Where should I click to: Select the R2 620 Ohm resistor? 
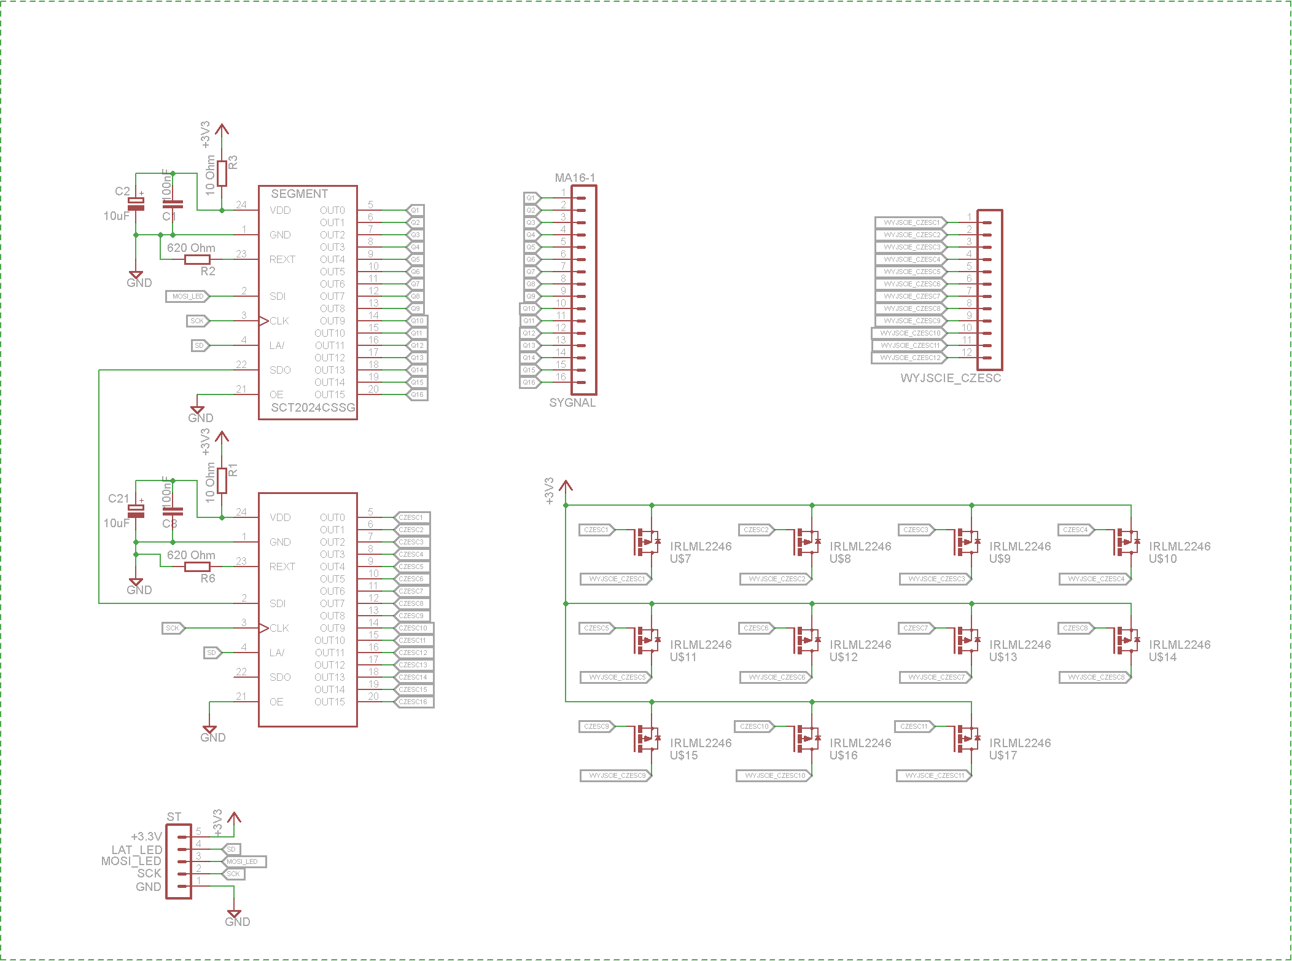click(x=197, y=259)
